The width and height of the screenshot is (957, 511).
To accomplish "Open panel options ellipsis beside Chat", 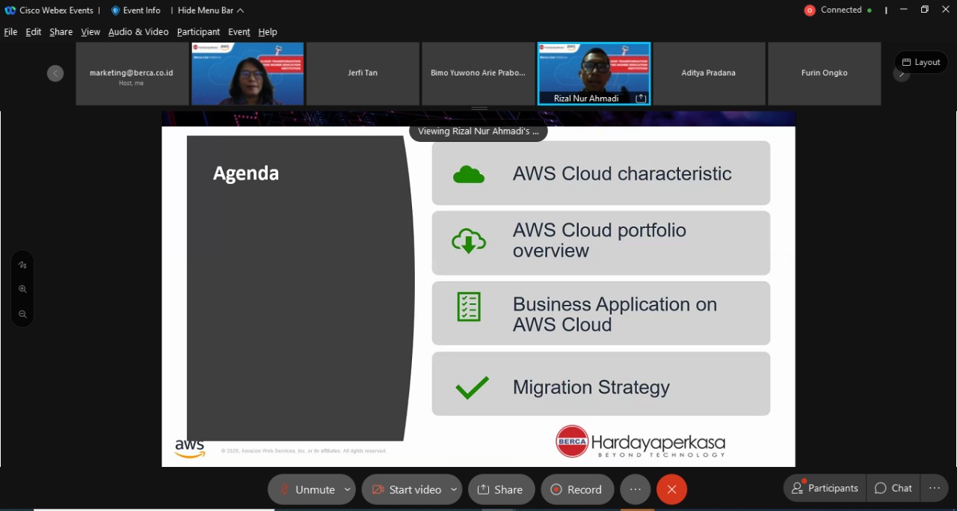I will (x=934, y=488).
